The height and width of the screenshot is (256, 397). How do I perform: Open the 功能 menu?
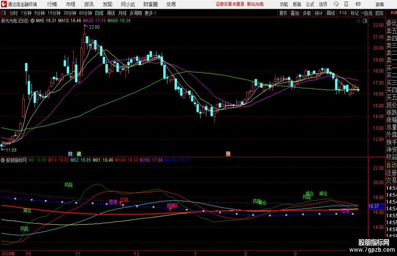[284, 4]
